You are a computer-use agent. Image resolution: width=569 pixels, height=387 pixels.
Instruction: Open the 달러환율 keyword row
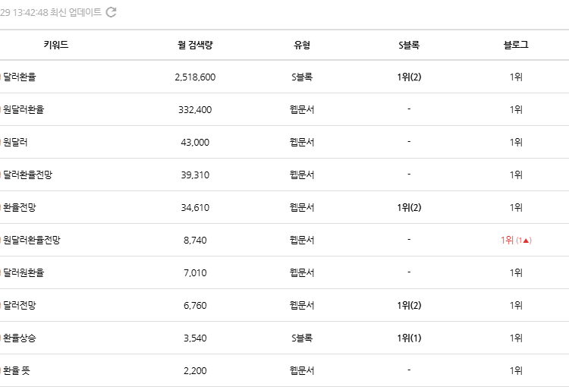click(x=20, y=77)
